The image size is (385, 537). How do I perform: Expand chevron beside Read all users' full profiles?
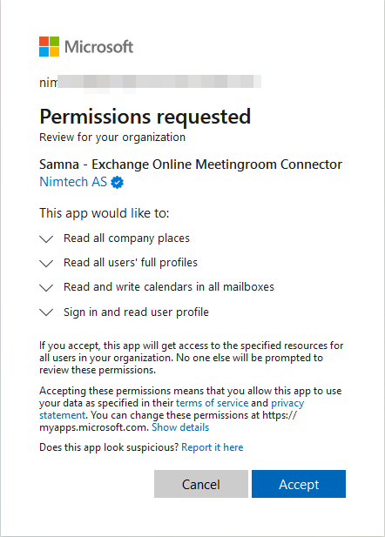46,263
